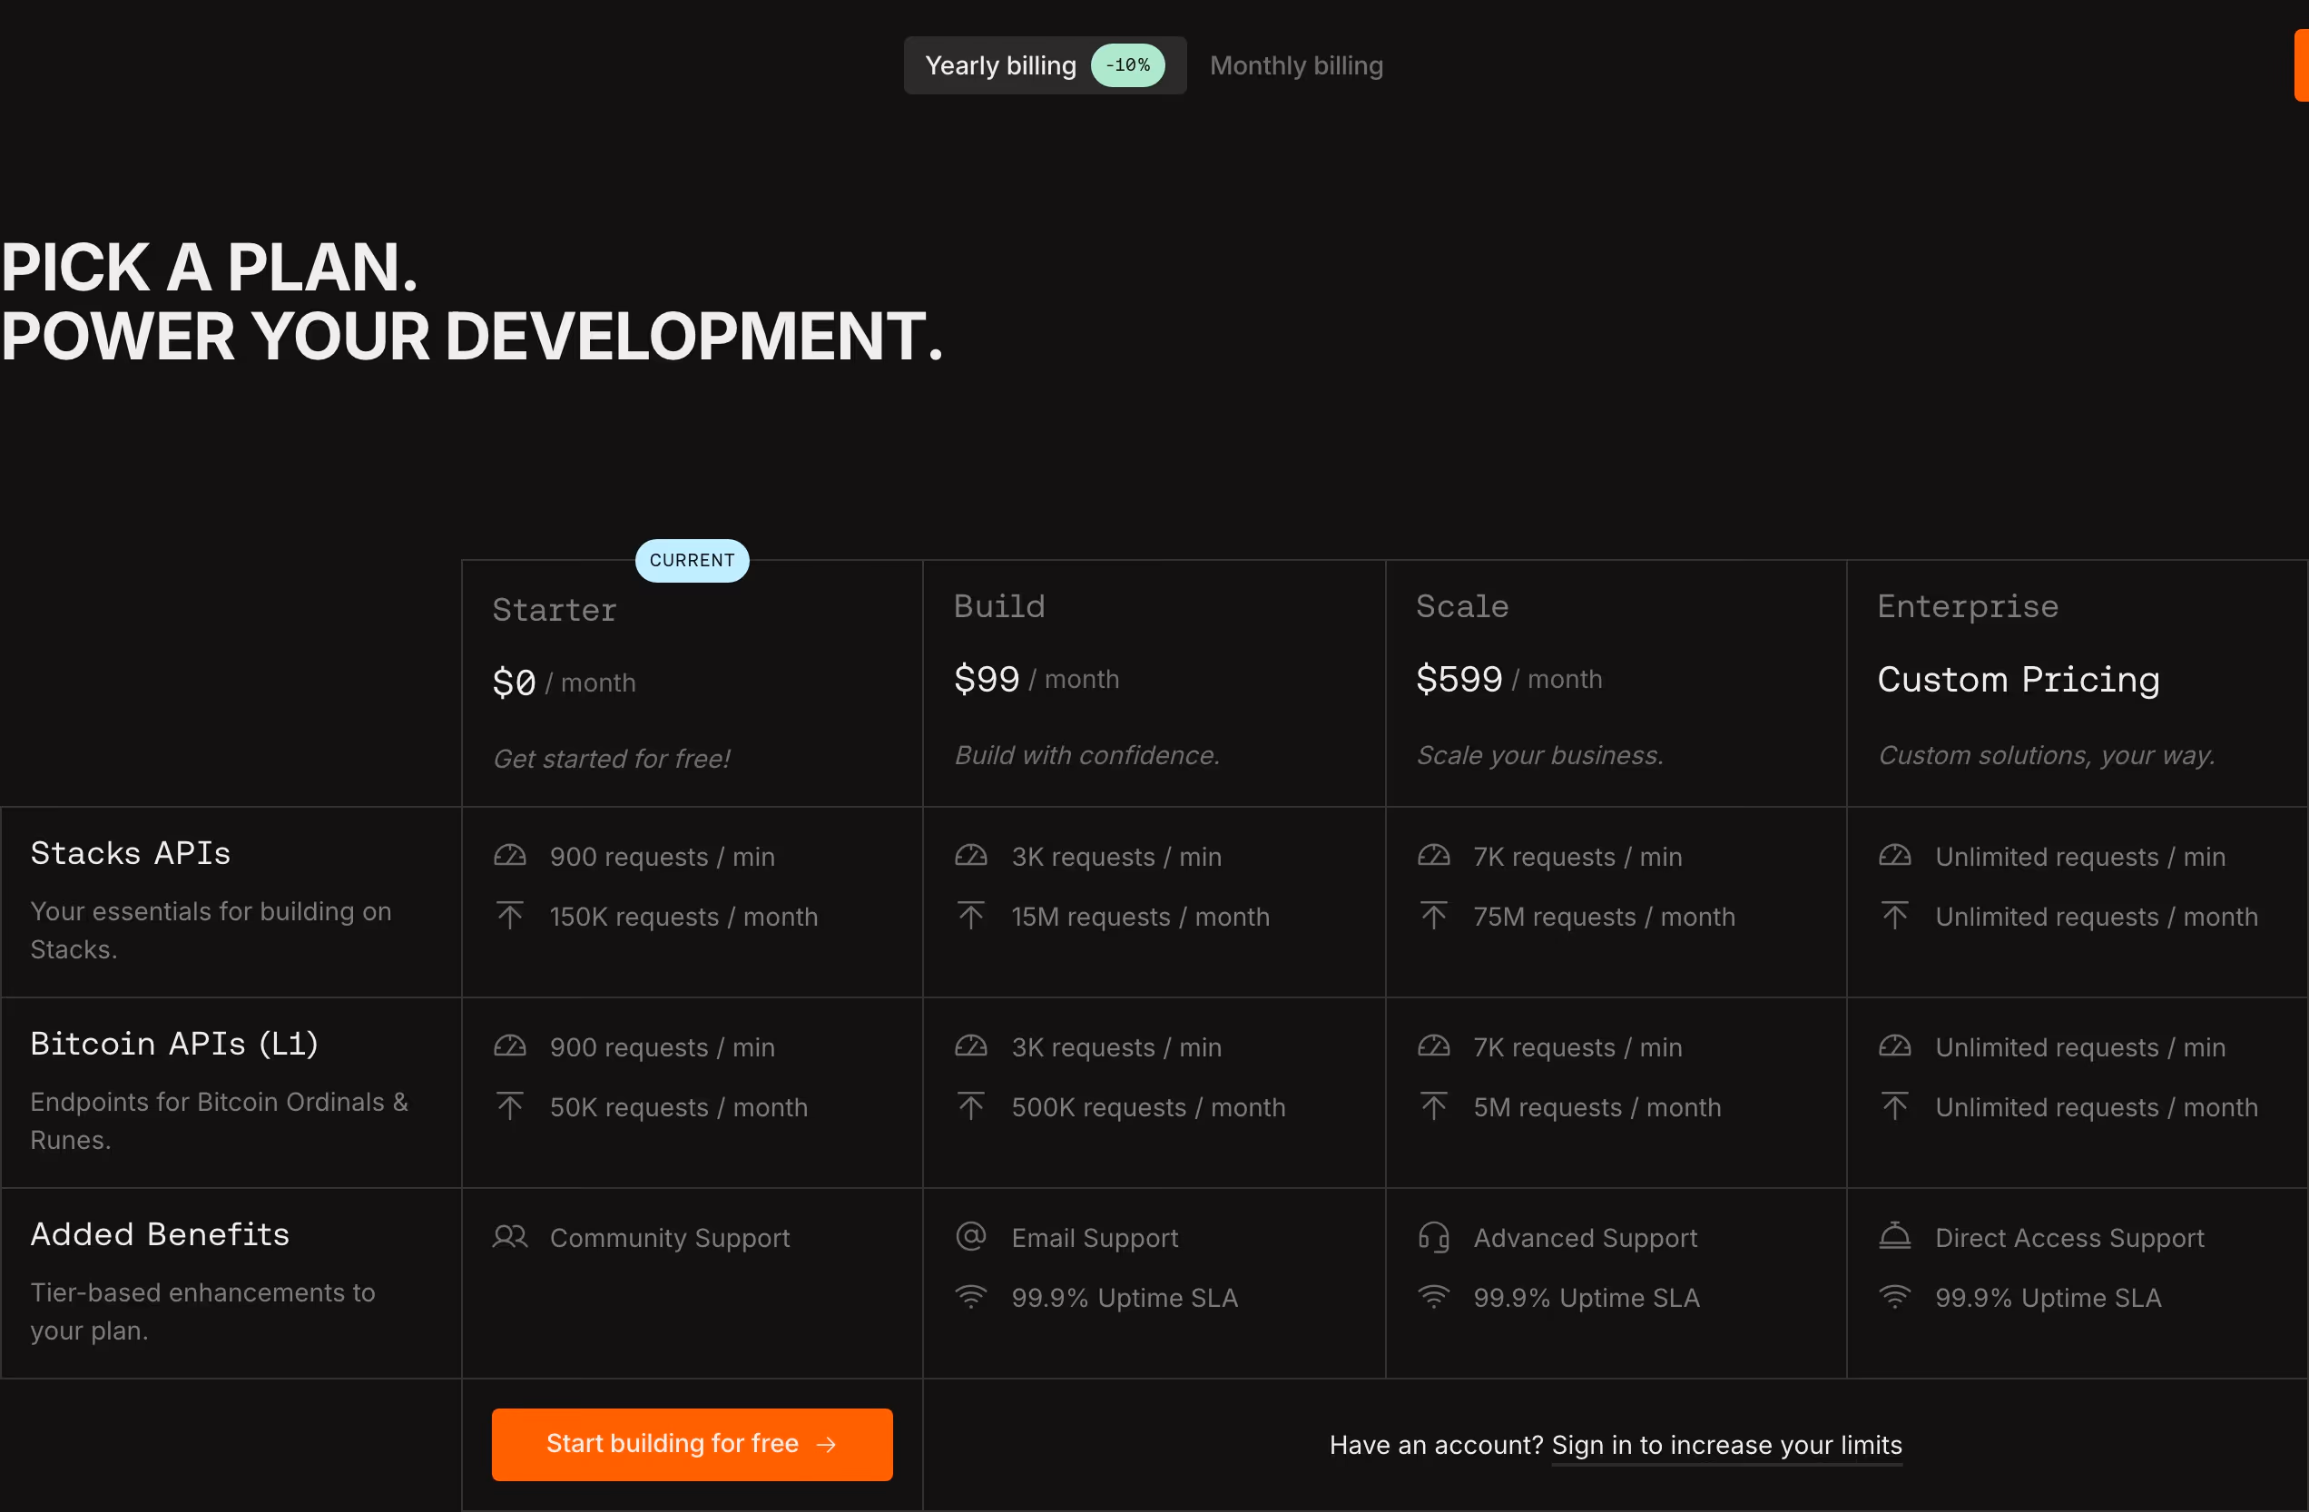Click the Custom Pricing text
Viewport: 2309px width, 1512px height.
click(x=2018, y=679)
